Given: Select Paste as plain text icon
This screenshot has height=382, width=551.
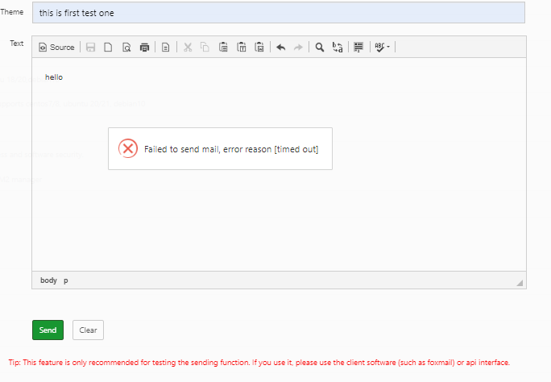Looking at the screenshot, I should click(x=242, y=47).
